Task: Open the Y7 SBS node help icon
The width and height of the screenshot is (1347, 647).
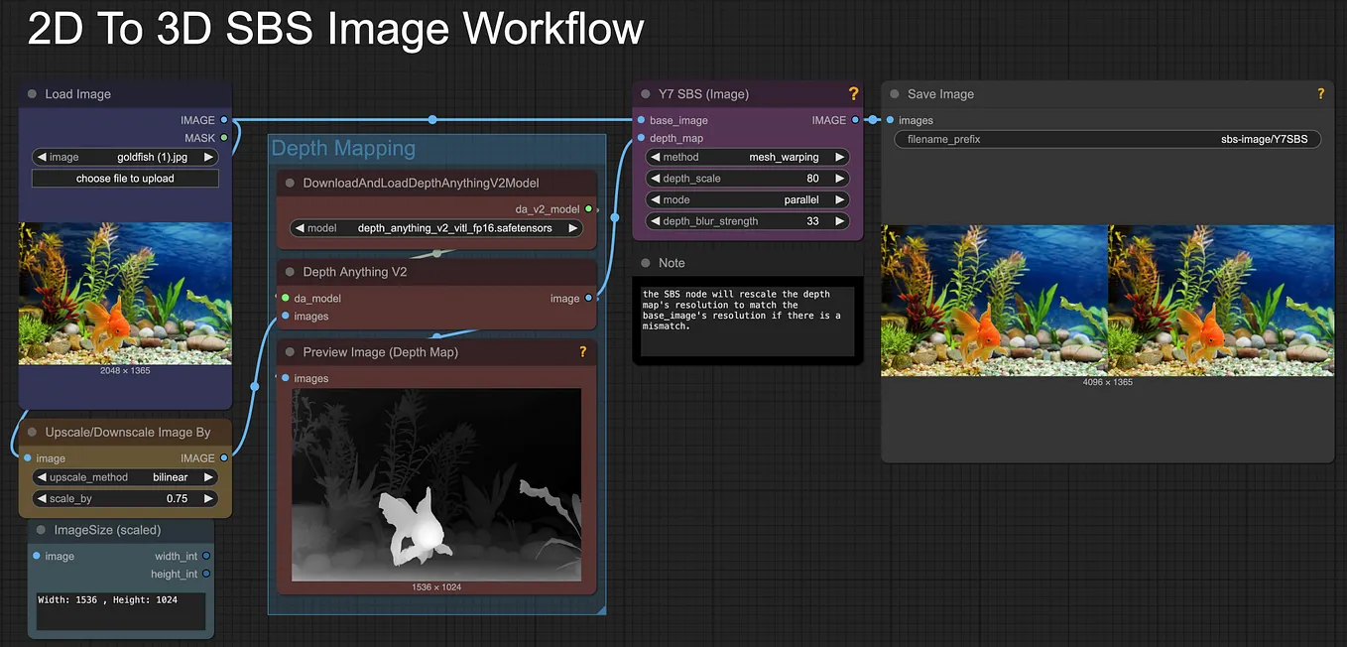Action: pyautogui.click(x=853, y=94)
